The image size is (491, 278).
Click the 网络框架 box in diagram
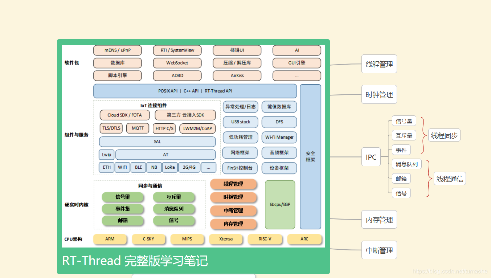[240, 153]
